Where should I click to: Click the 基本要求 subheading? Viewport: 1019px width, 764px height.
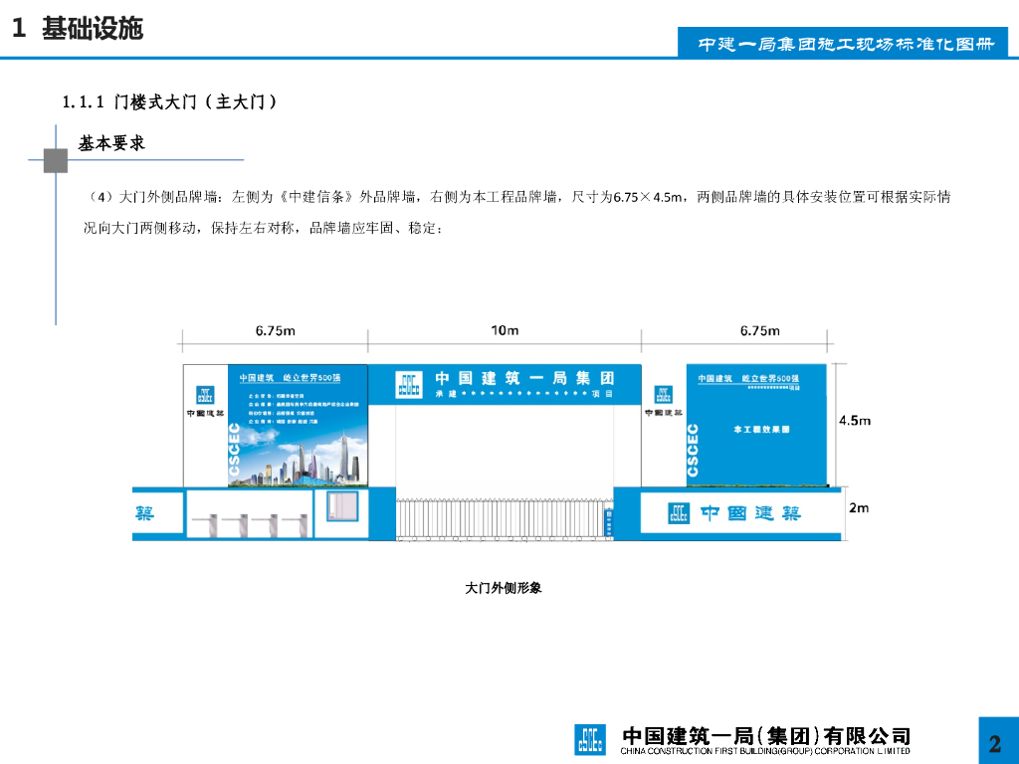(112, 143)
